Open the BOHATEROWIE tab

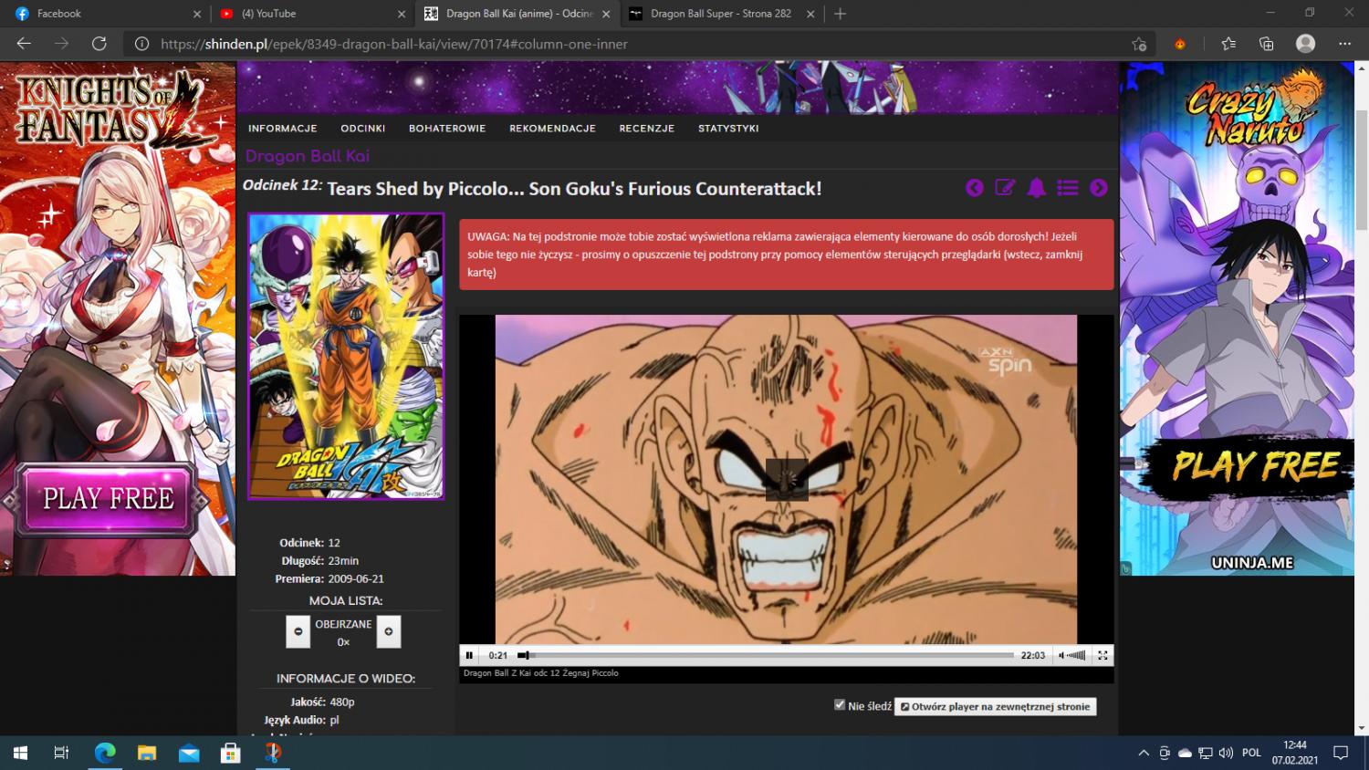click(x=447, y=129)
